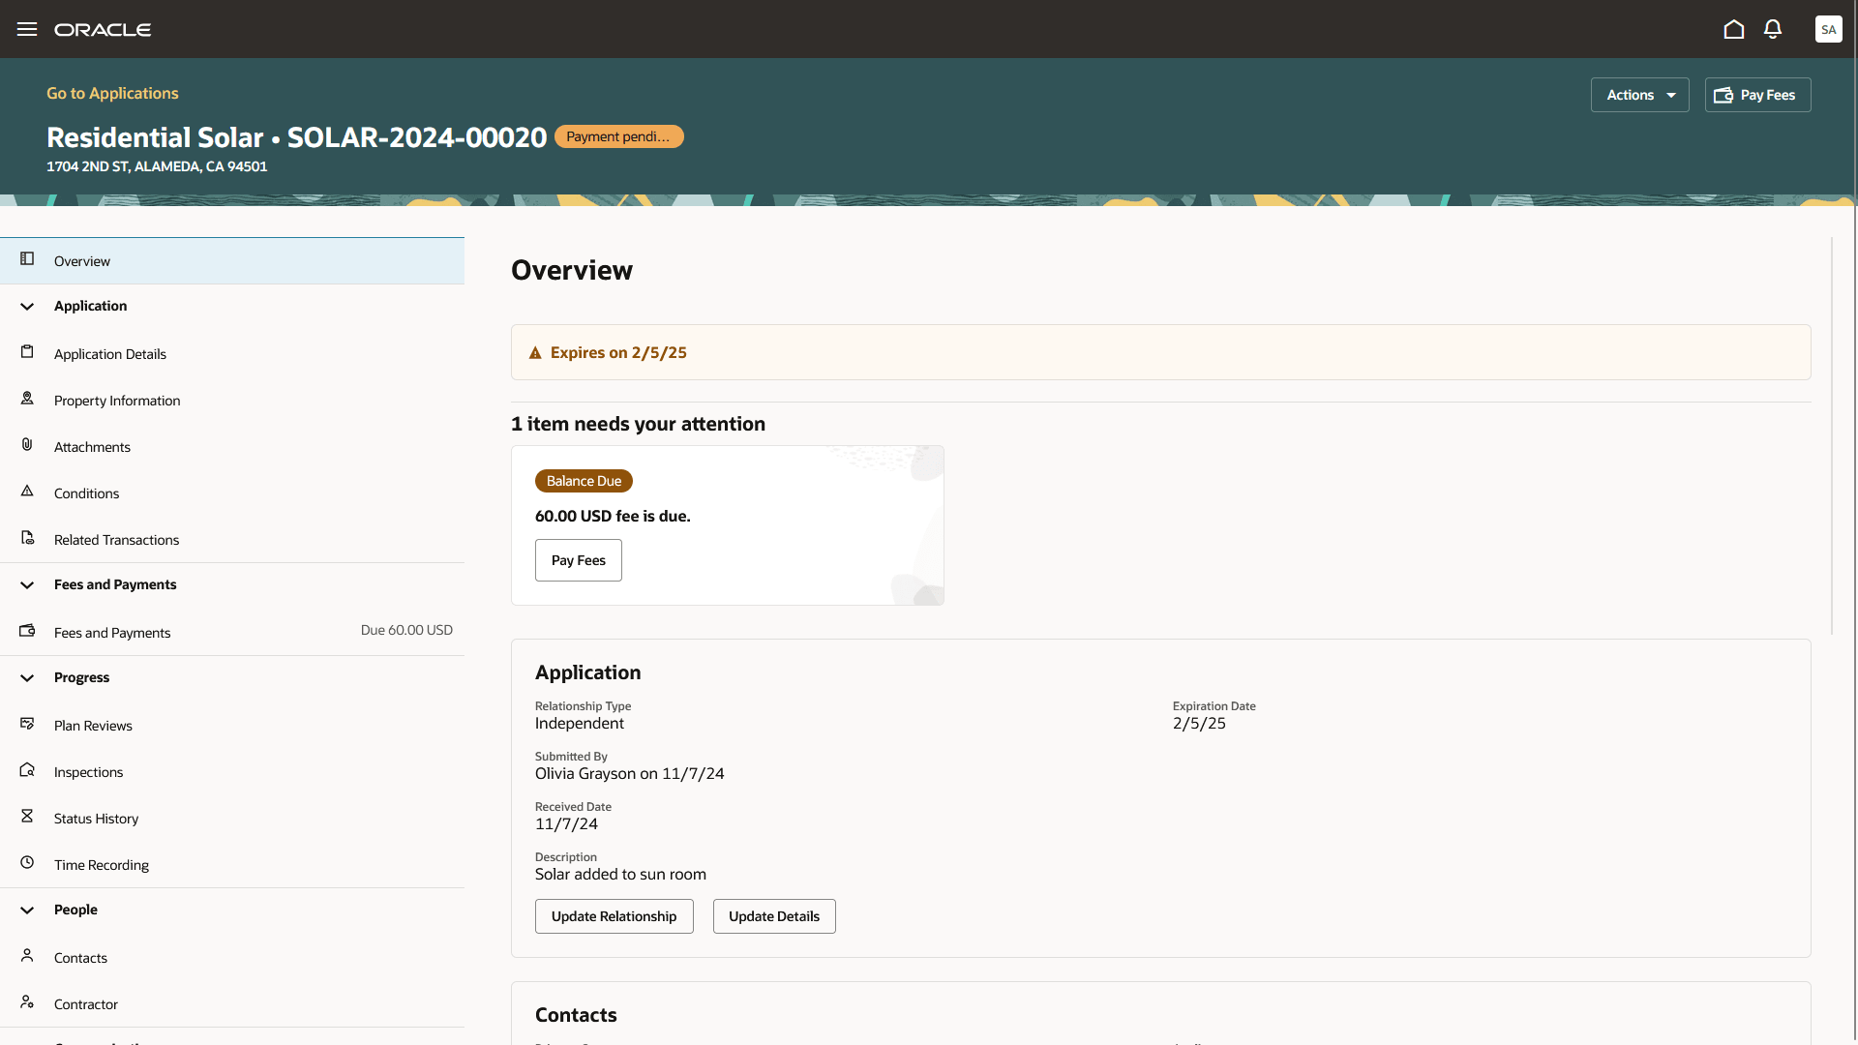The image size is (1858, 1045).
Task: Open Status History from the sidebar
Action: [26, 817]
